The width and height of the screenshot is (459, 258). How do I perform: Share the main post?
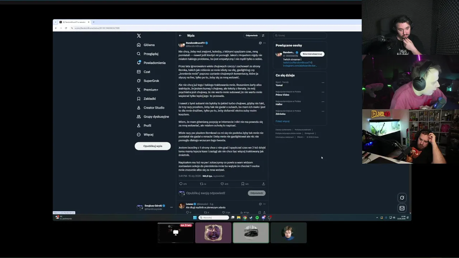pos(263,184)
